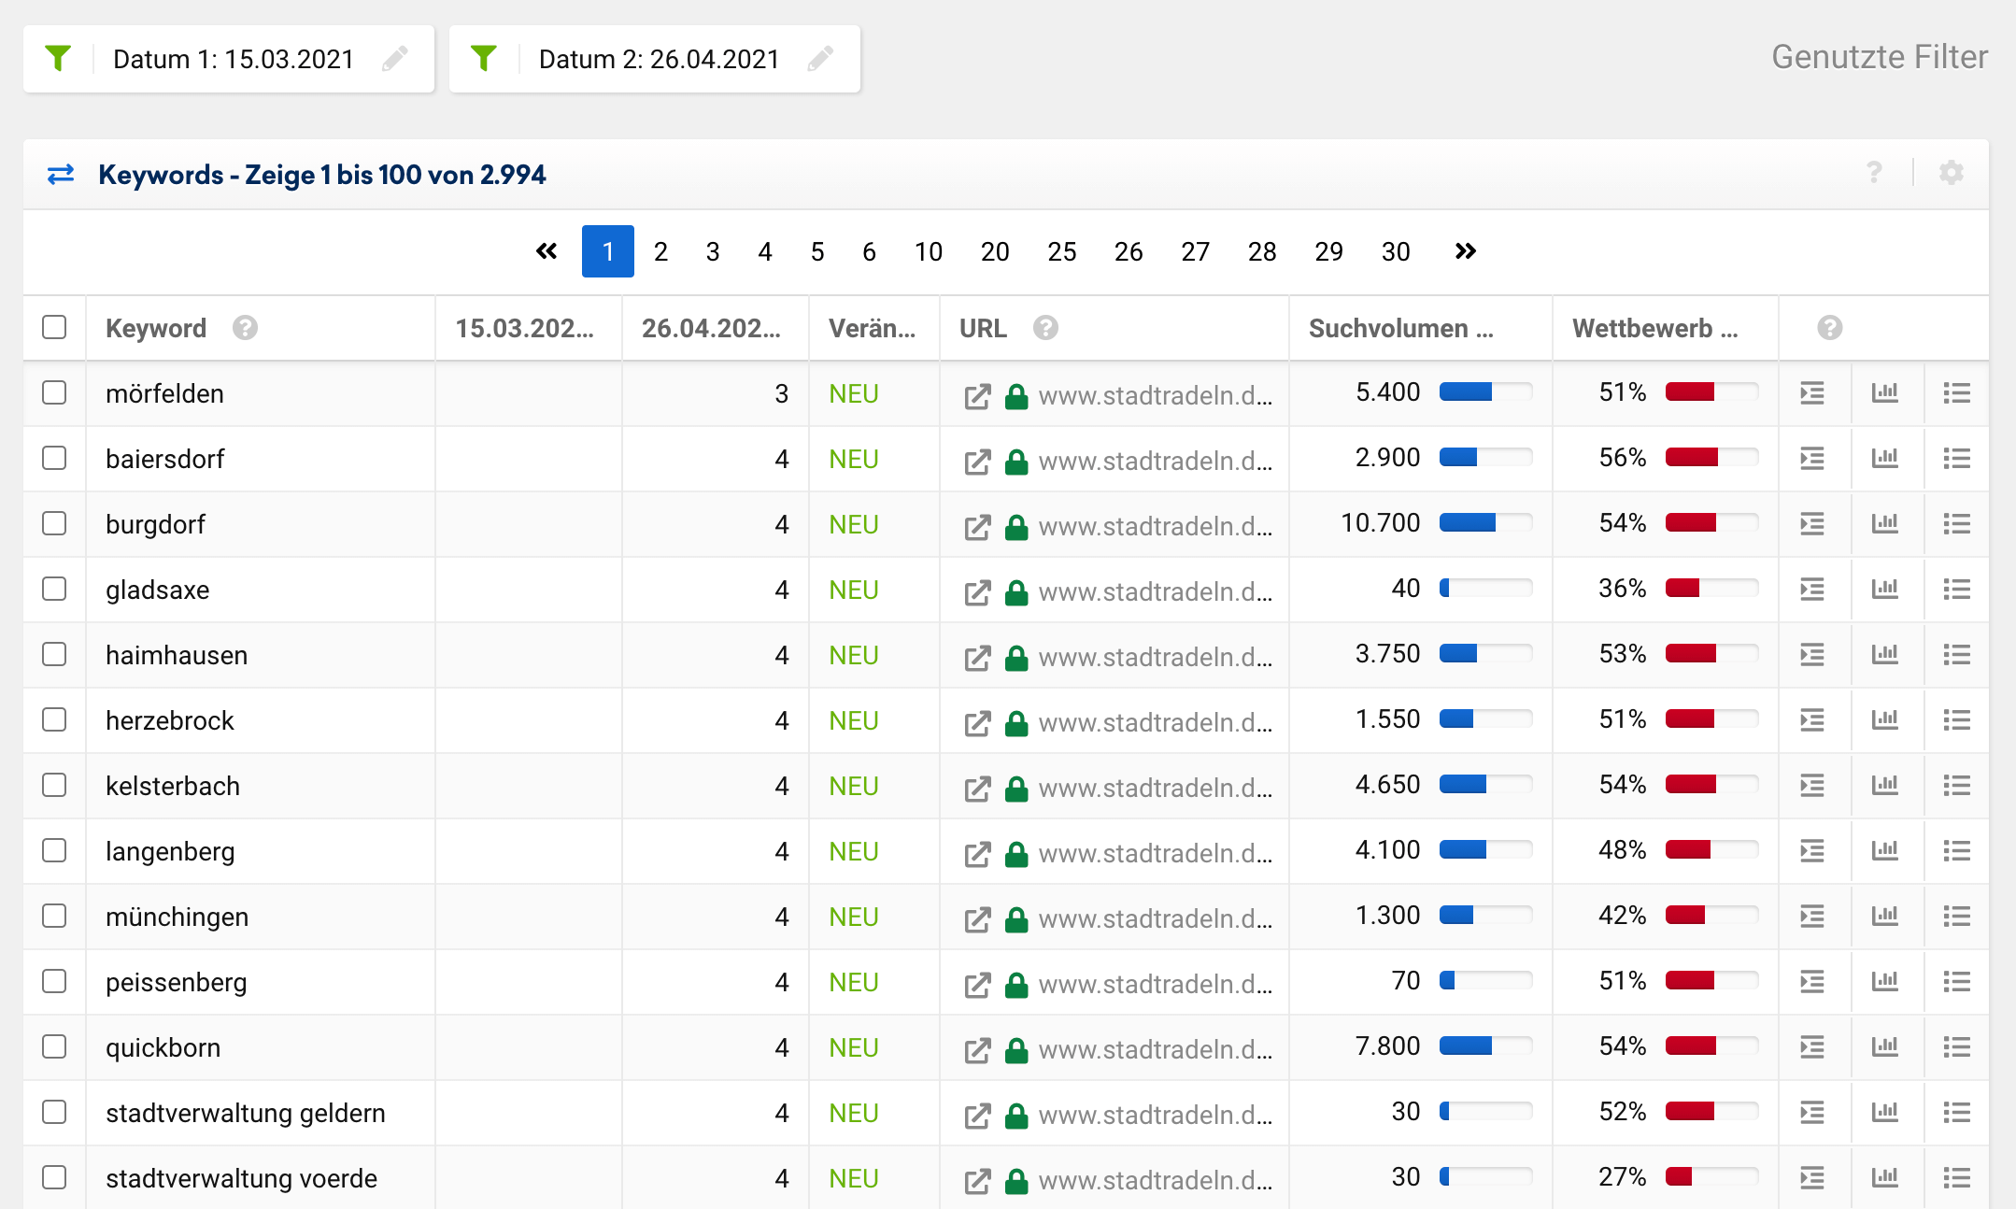The width and height of the screenshot is (2016, 1209).
Task: Select all rows with header checkbox
Action: pyautogui.click(x=54, y=327)
